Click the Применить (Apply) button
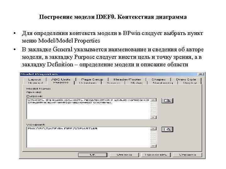Image resolution: width=226 pixels, height=169 pixels. pos(156,155)
